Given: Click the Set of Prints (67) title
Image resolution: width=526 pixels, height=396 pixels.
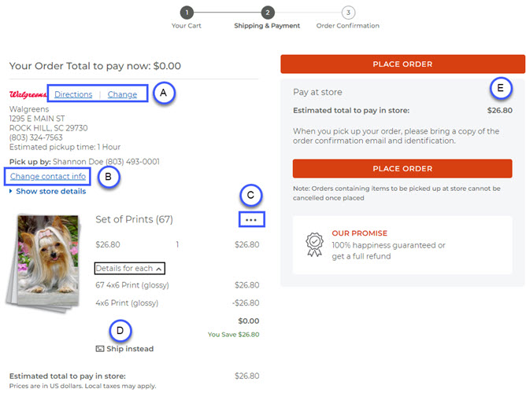Looking at the screenshot, I should point(134,219).
